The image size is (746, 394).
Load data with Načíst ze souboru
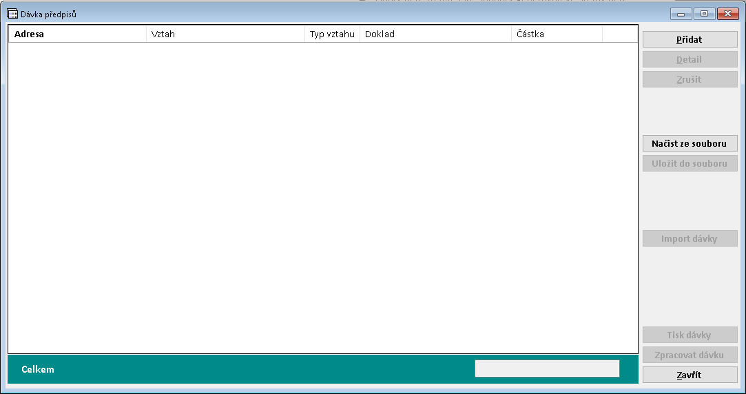[x=690, y=143]
